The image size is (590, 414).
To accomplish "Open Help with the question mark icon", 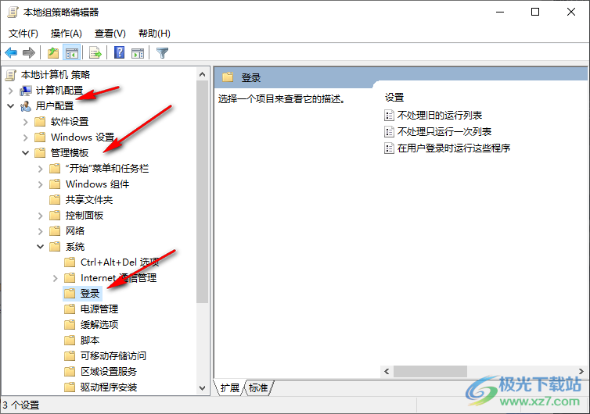I will (x=119, y=52).
